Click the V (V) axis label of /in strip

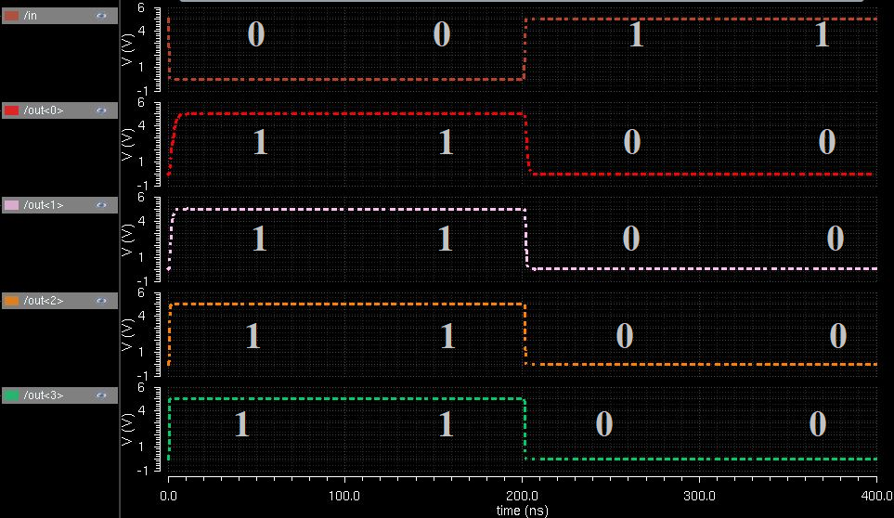pos(128,49)
